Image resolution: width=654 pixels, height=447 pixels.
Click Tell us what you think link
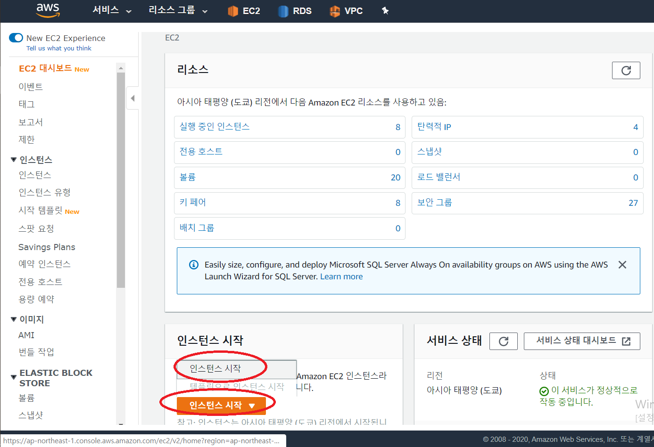tap(59, 48)
